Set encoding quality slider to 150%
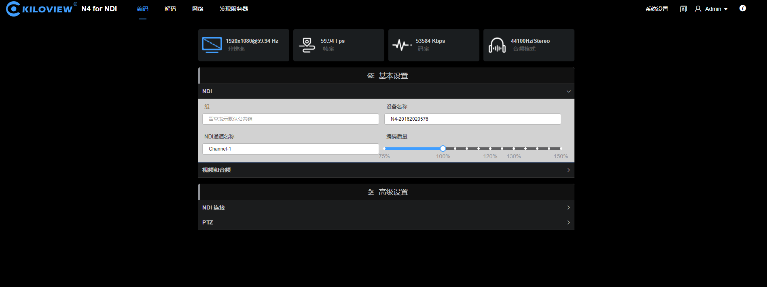The image size is (767, 287). (561, 149)
